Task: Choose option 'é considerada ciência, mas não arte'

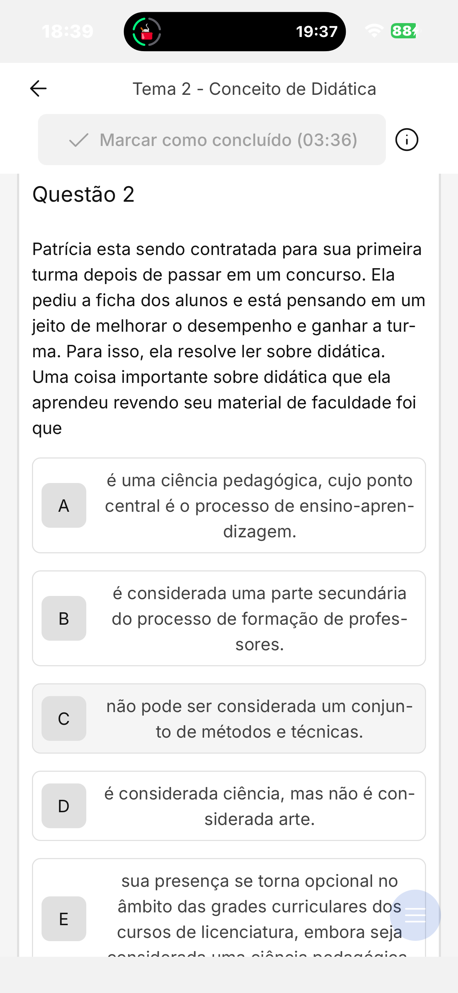Action: click(229, 806)
